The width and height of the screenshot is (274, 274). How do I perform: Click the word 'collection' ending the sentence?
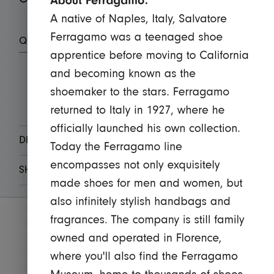214,128
